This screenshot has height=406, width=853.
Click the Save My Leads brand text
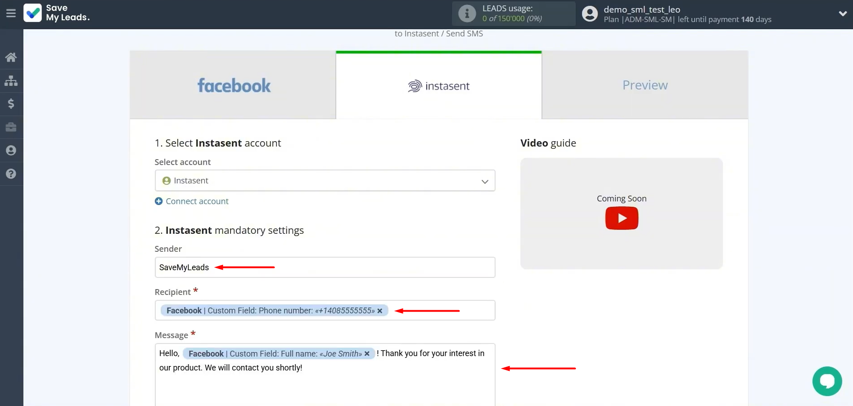(x=68, y=13)
